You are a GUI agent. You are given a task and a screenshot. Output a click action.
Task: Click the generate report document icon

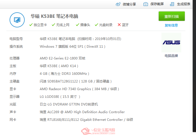172,4
